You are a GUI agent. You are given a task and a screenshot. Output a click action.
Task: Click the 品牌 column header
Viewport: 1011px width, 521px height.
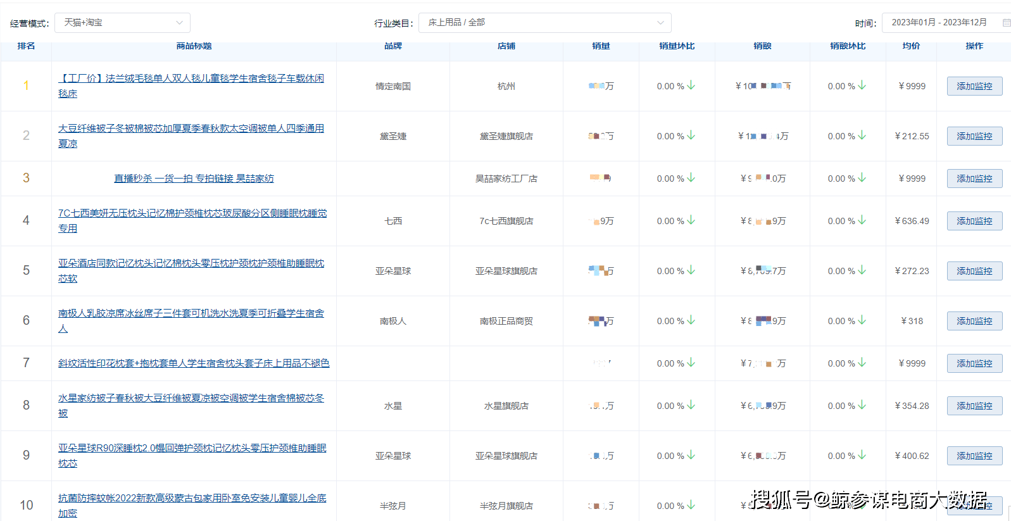pos(393,46)
